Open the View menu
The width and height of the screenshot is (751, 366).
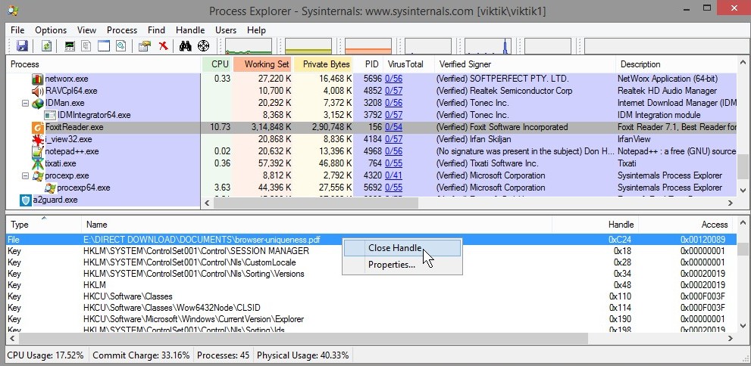coord(86,30)
